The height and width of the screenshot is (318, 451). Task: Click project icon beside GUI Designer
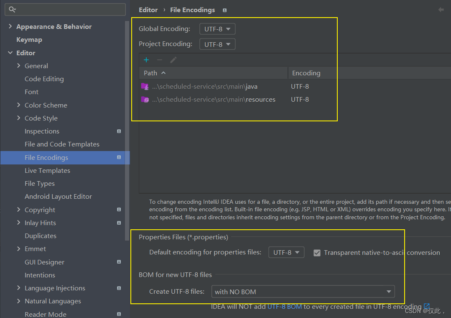coord(119,262)
